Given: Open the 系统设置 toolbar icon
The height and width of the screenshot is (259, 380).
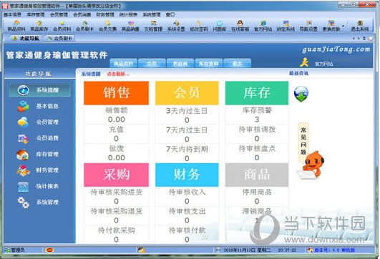Looking at the screenshot, I should click(x=176, y=26).
